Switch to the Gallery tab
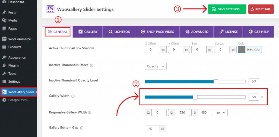The height and width of the screenshot is (137, 279). [88, 32]
